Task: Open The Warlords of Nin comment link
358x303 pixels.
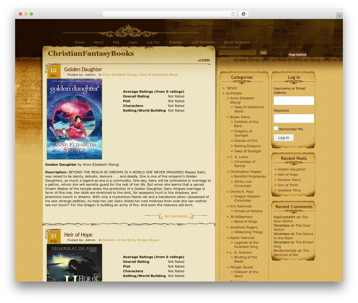Action: click(x=291, y=253)
